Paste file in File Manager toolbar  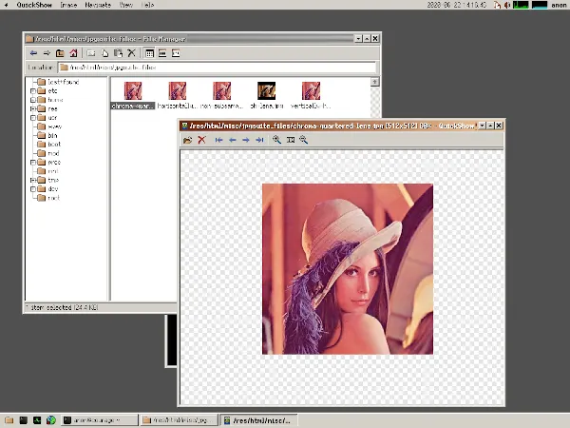(118, 53)
